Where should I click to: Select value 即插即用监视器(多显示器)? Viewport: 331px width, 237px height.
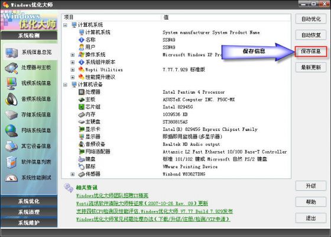click(192, 137)
